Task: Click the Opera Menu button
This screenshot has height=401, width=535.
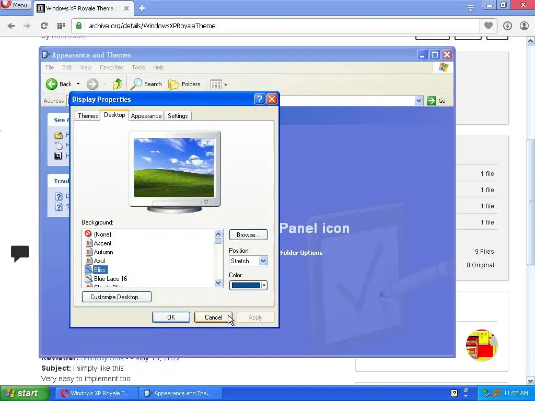Action: (15, 5)
